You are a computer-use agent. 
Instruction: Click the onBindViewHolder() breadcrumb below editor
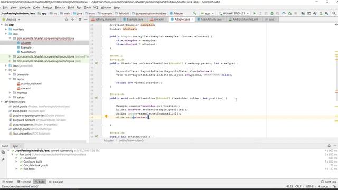coord(131,140)
